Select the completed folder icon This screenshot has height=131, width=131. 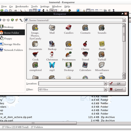35,65
